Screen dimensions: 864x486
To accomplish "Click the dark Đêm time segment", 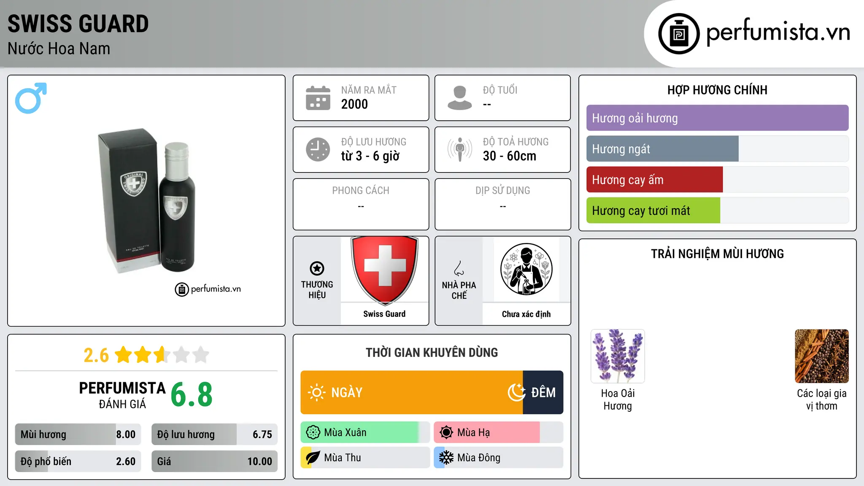I will [543, 392].
